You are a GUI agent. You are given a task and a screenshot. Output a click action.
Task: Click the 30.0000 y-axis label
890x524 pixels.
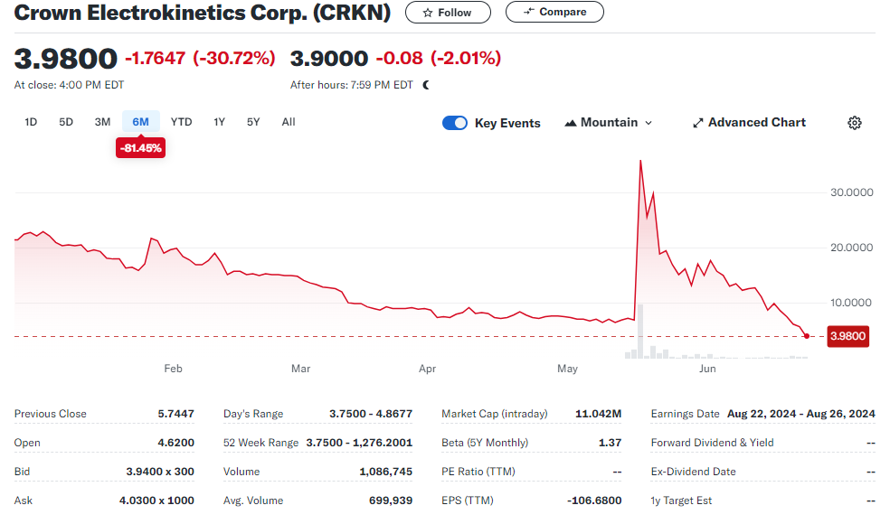pyautogui.click(x=851, y=192)
